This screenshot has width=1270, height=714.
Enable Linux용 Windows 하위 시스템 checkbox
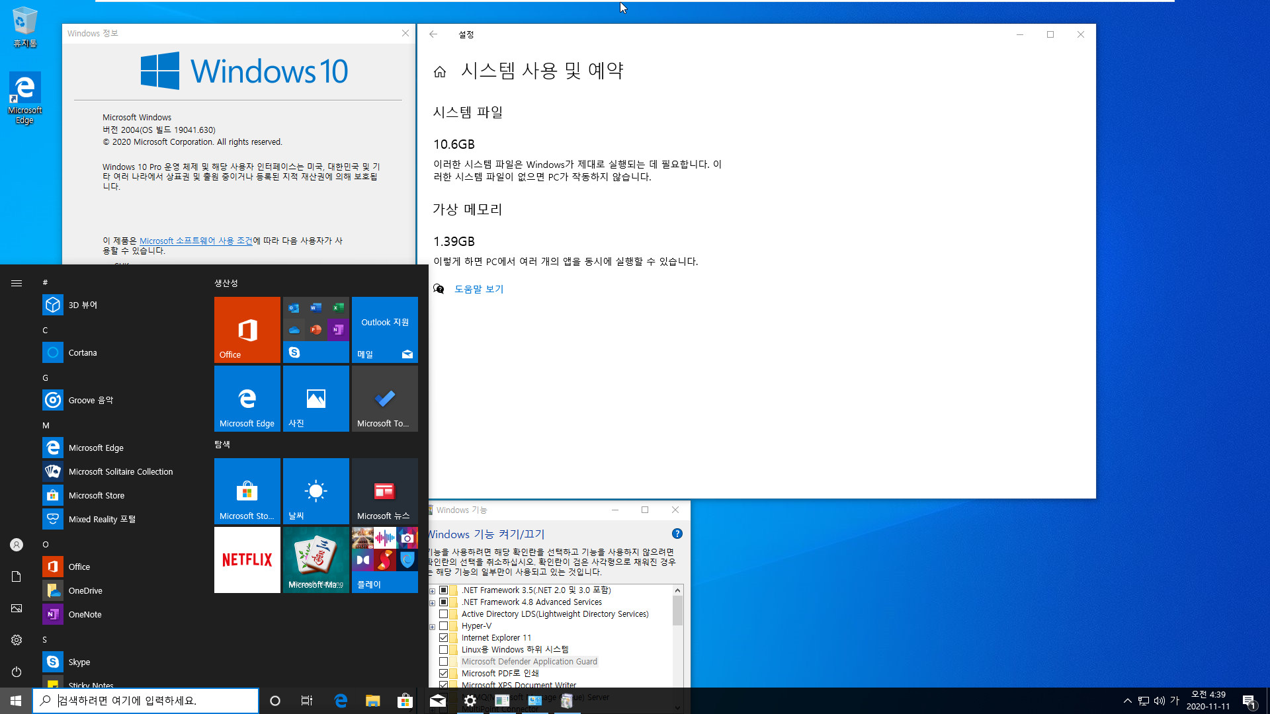coord(444,650)
